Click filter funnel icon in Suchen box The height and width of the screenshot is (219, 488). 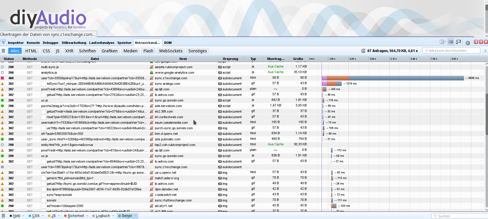click(435, 216)
